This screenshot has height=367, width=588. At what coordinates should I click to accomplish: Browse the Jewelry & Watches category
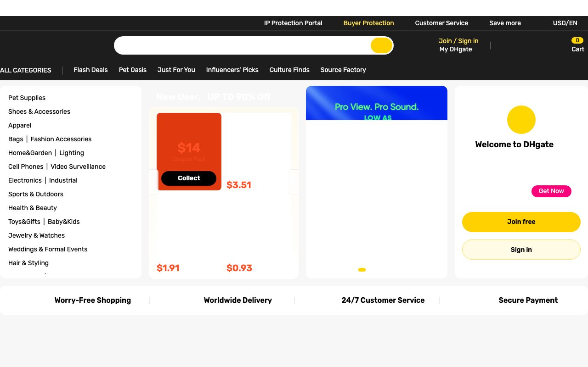coord(36,235)
